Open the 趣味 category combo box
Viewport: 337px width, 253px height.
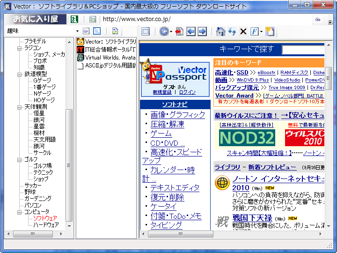43,31
